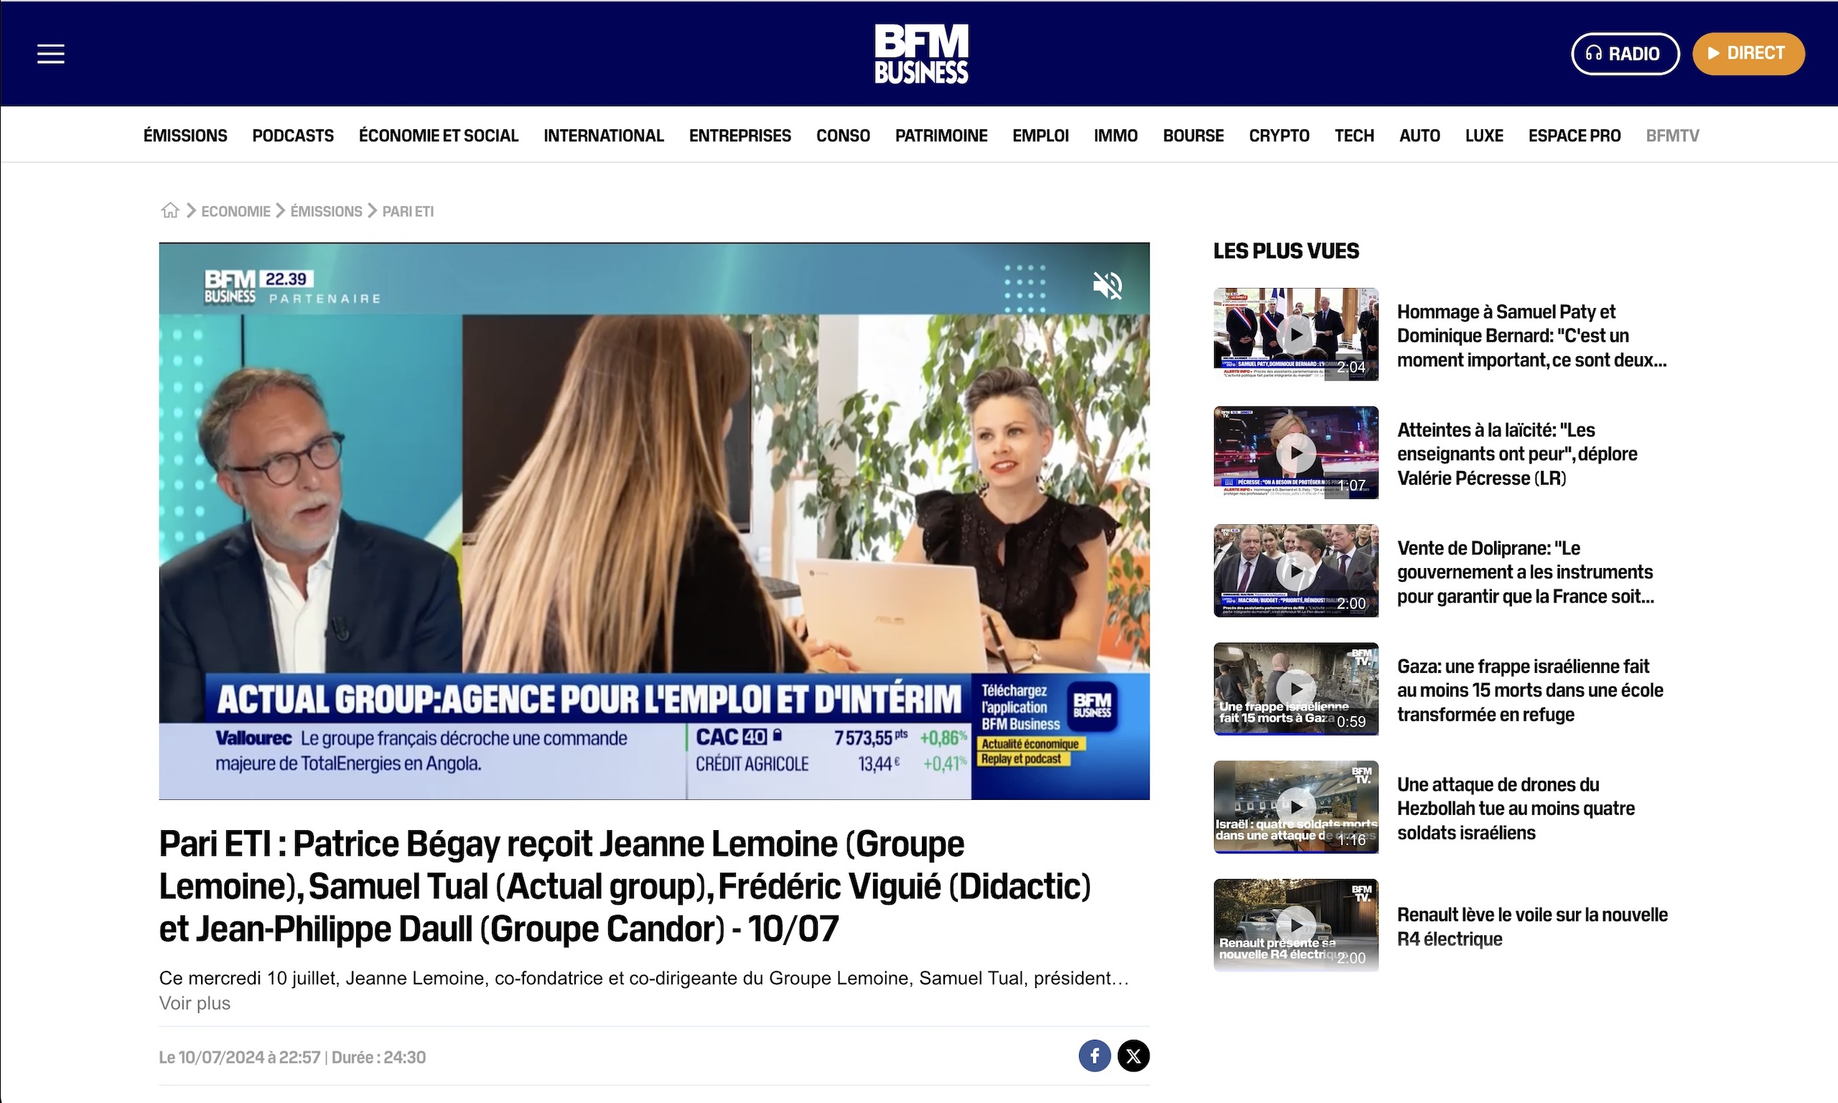
Task: Open the 'Vente de Doliprane' headline
Action: 1525,572
